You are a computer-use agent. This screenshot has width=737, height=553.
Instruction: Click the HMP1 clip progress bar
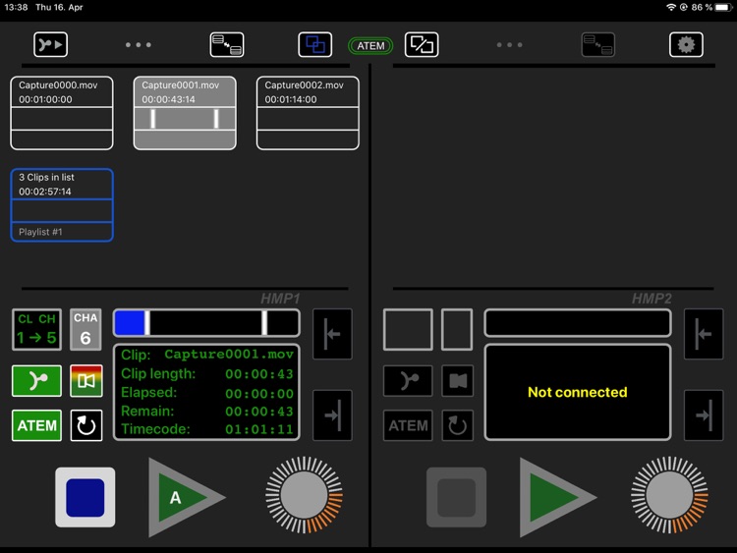coord(206,323)
